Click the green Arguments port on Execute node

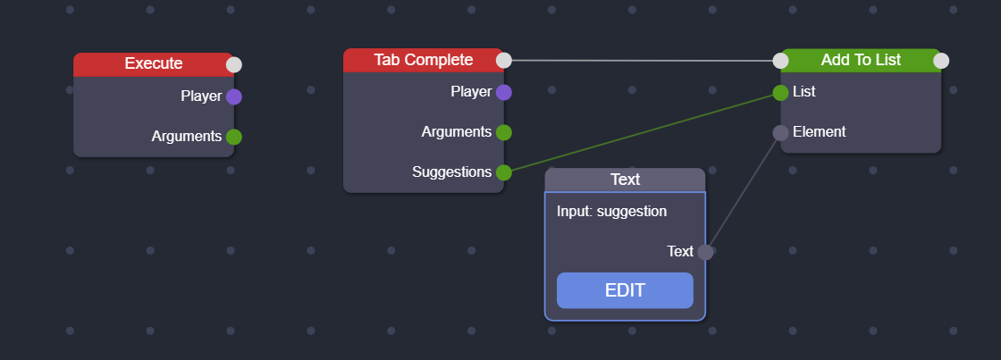(x=234, y=137)
